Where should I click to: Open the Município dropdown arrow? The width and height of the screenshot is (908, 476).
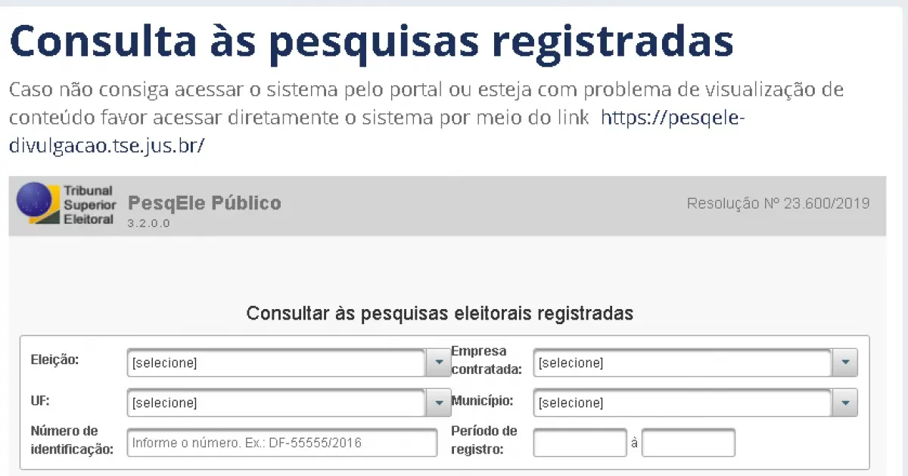click(x=845, y=403)
